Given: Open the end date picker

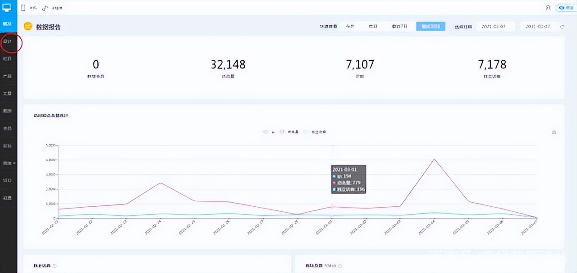Looking at the screenshot, I should click(x=538, y=27).
